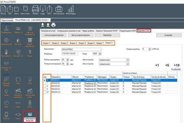Read from panel with the Leggi icon
Image resolution: width=184 pixels, height=123 pixels.
[x=43, y=8]
